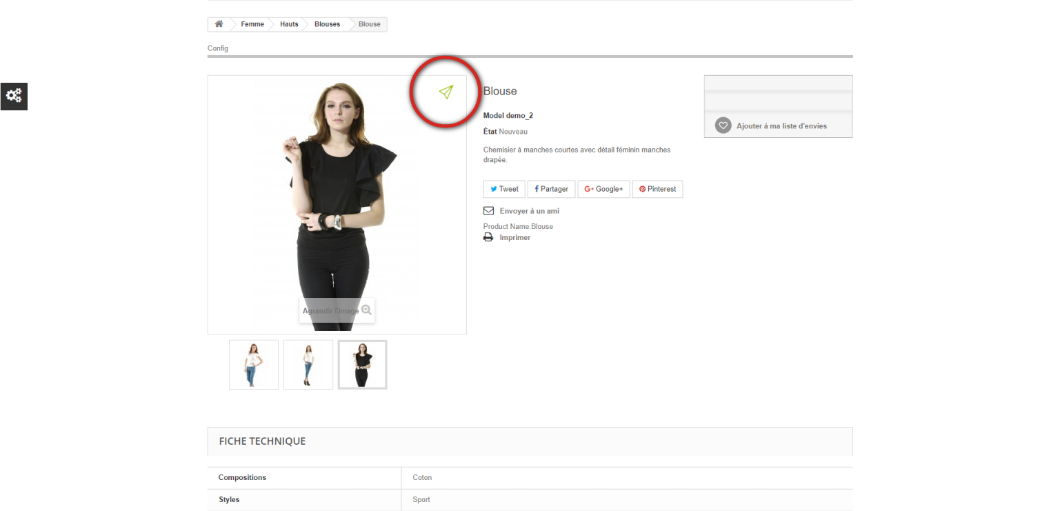Screen dimensions: 1060x511
Task: Go to Hauts breadcrumb category
Action: pos(289,24)
